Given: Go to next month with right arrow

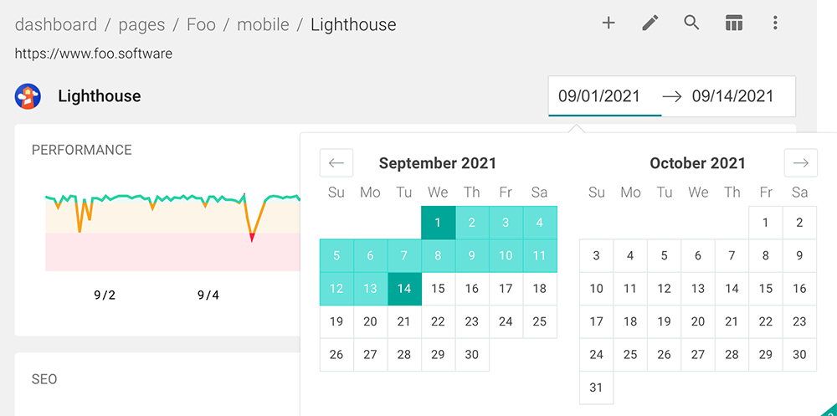Looking at the screenshot, I should coord(801,163).
